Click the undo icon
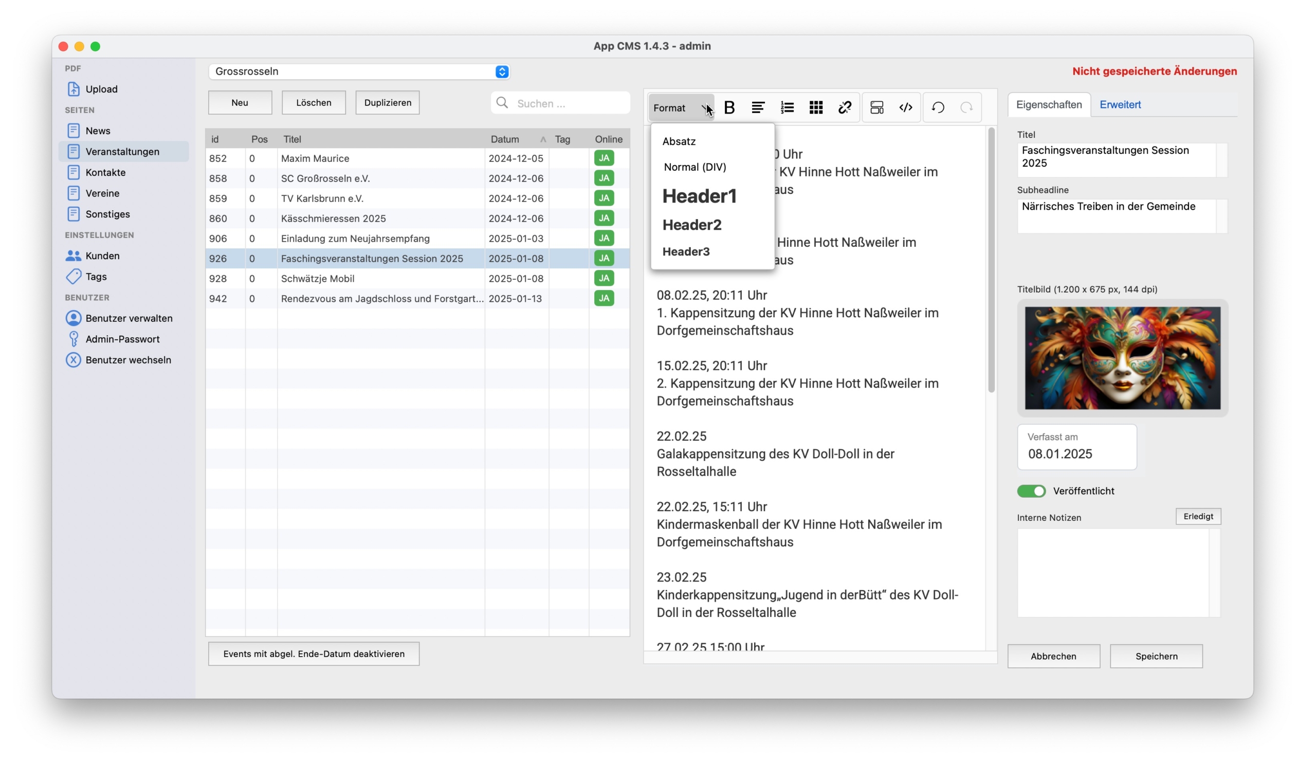1316x782 pixels. (938, 107)
